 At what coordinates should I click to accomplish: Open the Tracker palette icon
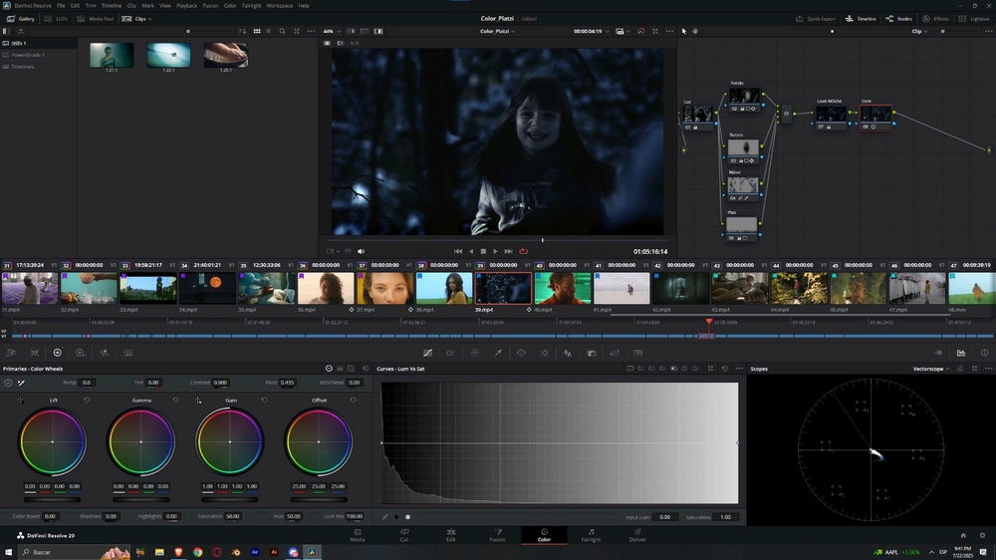(x=545, y=353)
